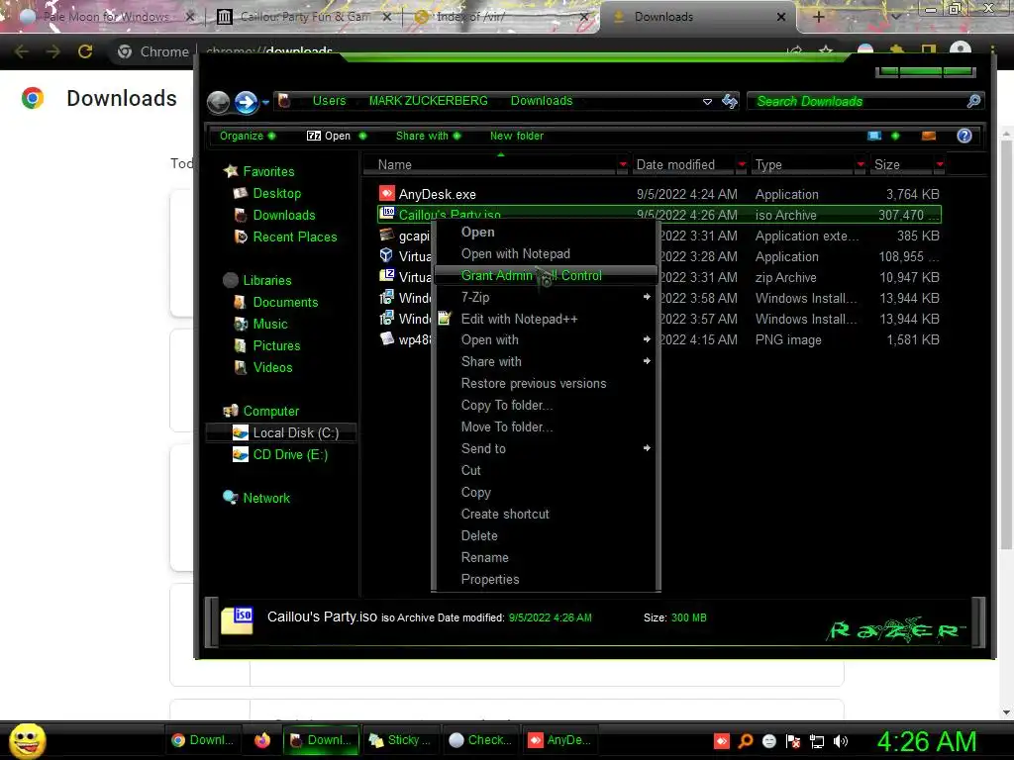This screenshot has width=1014, height=760.
Task: Select Network in the navigation pane
Action: [x=265, y=499]
